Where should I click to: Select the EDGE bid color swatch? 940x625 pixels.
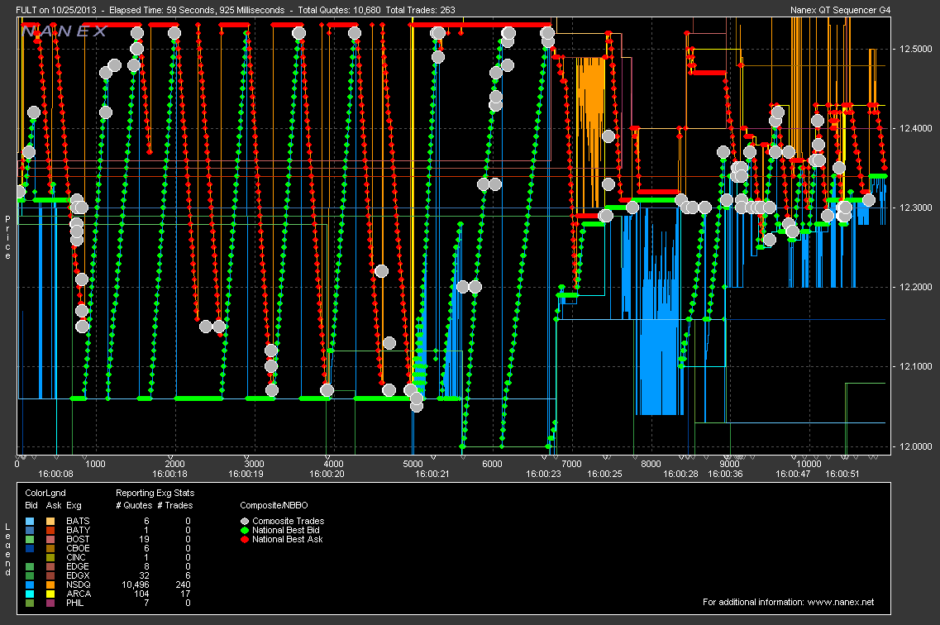click(31, 567)
